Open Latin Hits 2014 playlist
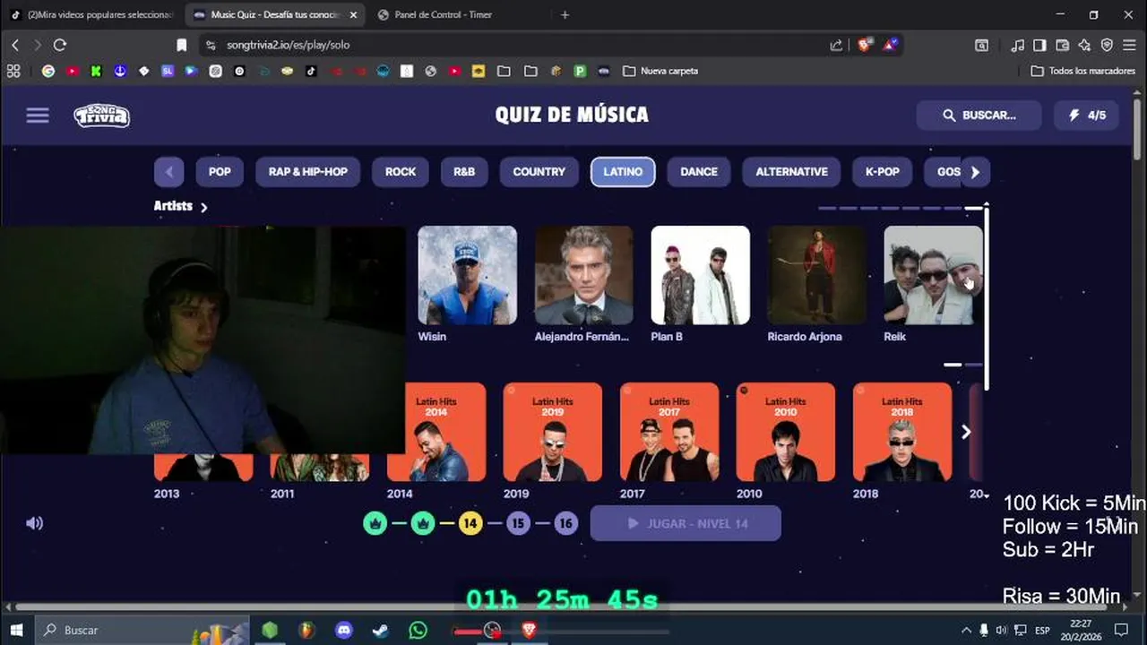This screenshot has height=645, width=1147. pyautogui.click(x=436, y=432)
